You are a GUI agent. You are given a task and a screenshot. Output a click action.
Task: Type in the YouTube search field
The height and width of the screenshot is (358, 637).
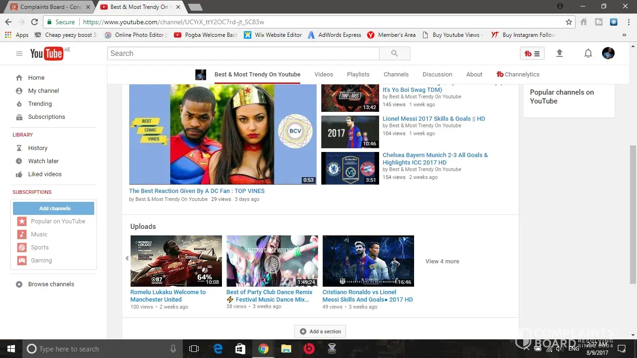coord(243,54)
